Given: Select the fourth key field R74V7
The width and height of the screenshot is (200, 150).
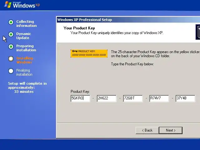Looking at the screenshot, I should (x=159, y=98).
